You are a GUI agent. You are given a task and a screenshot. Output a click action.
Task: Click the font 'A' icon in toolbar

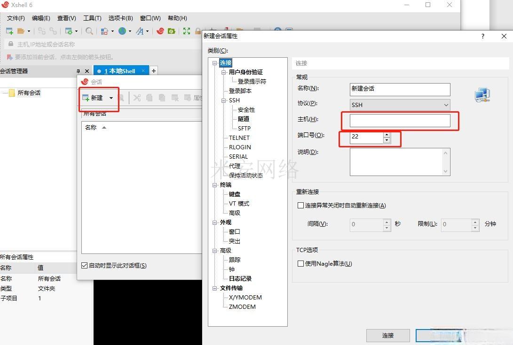(x=140, y=31)
